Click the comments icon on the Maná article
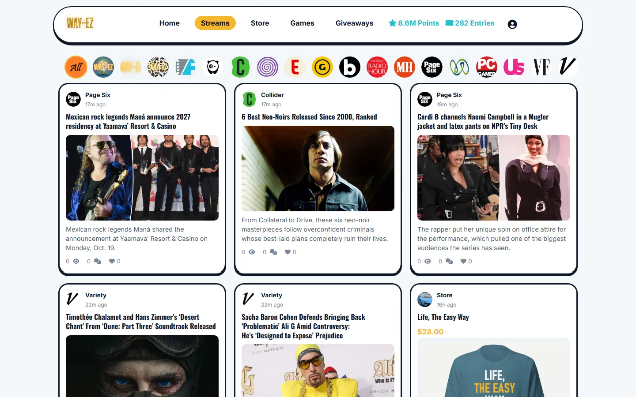The image size is (636, 397). pos(98,262)
